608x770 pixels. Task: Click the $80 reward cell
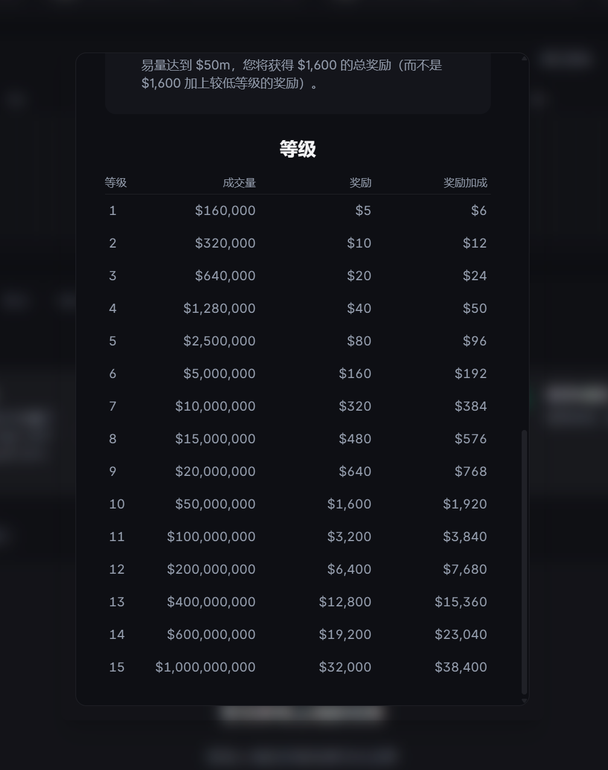(x=359, y=341)
